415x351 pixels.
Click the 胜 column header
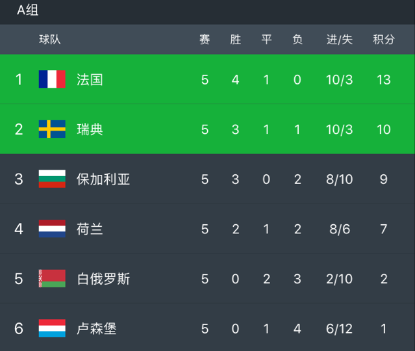pyautogui.click(x=236, y=40)
